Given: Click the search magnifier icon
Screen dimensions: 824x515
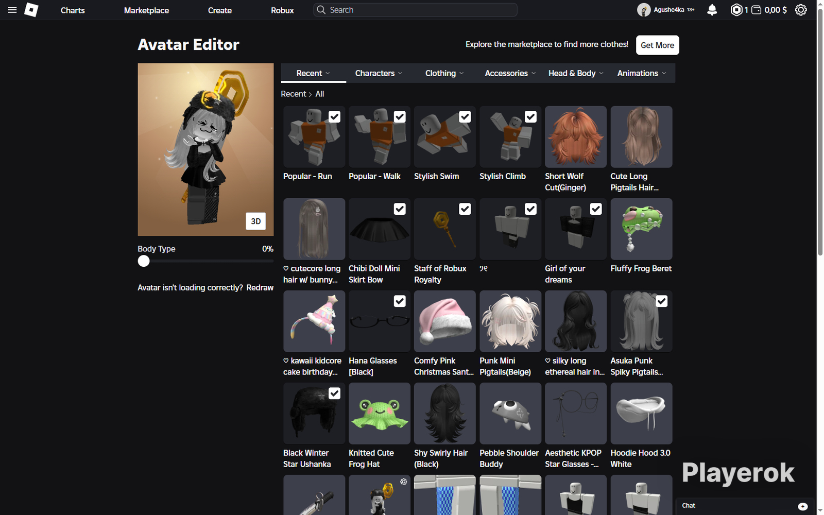Looking at the screenshot, I should coord(321,10).
